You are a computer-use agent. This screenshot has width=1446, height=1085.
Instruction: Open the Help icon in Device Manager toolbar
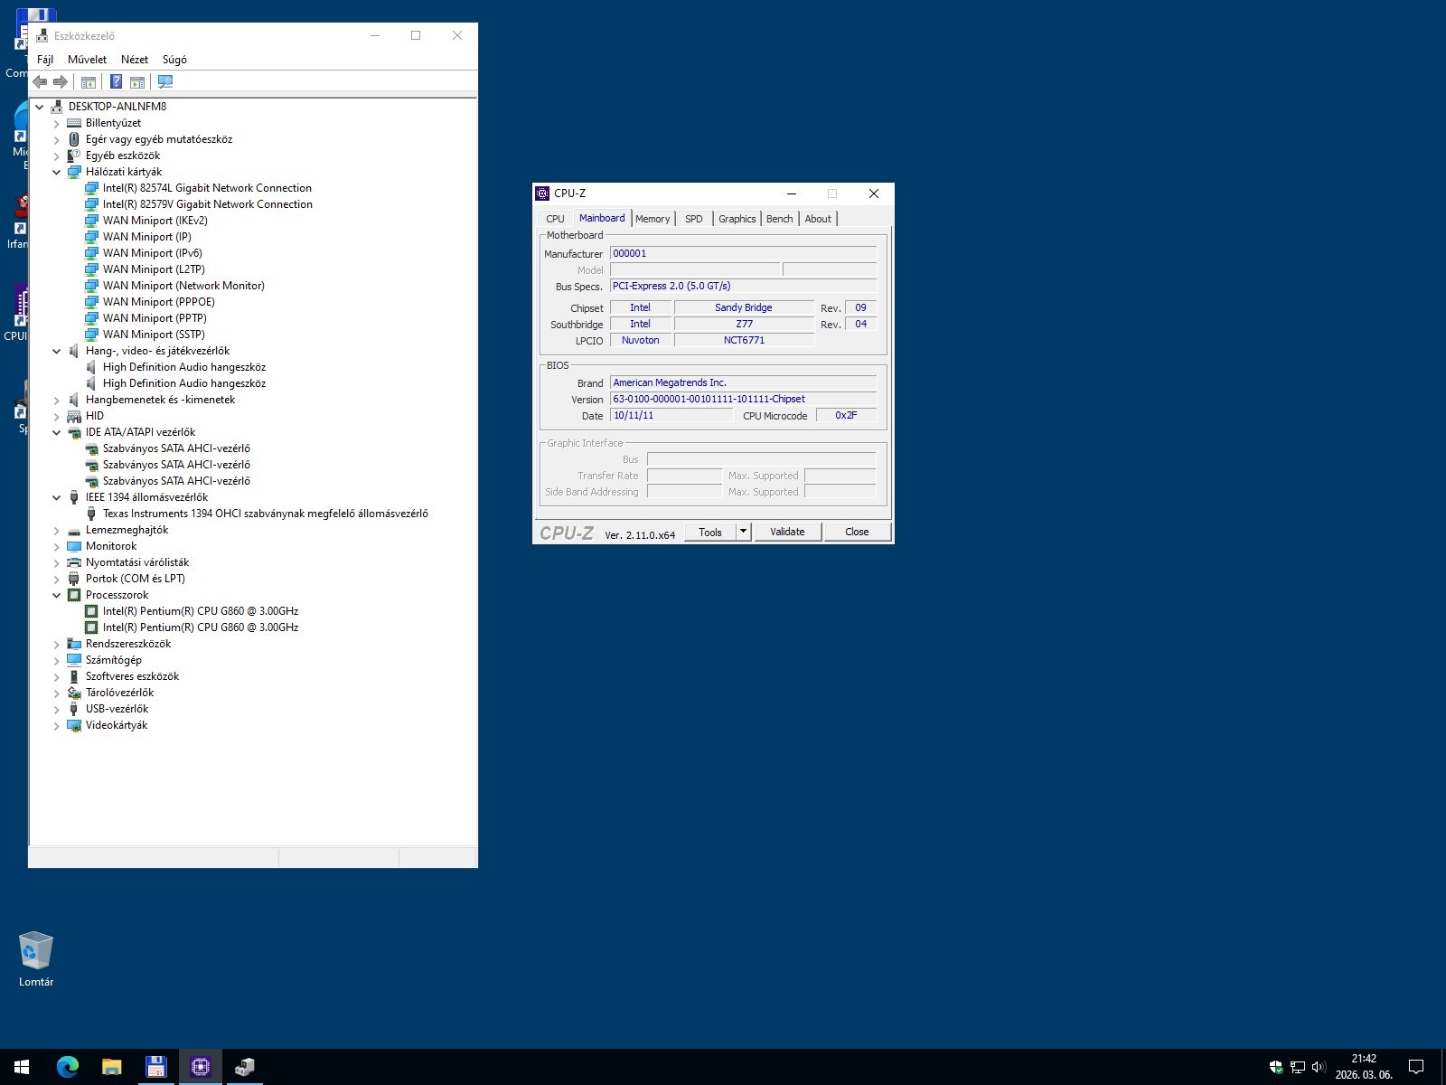click(116, 82)
